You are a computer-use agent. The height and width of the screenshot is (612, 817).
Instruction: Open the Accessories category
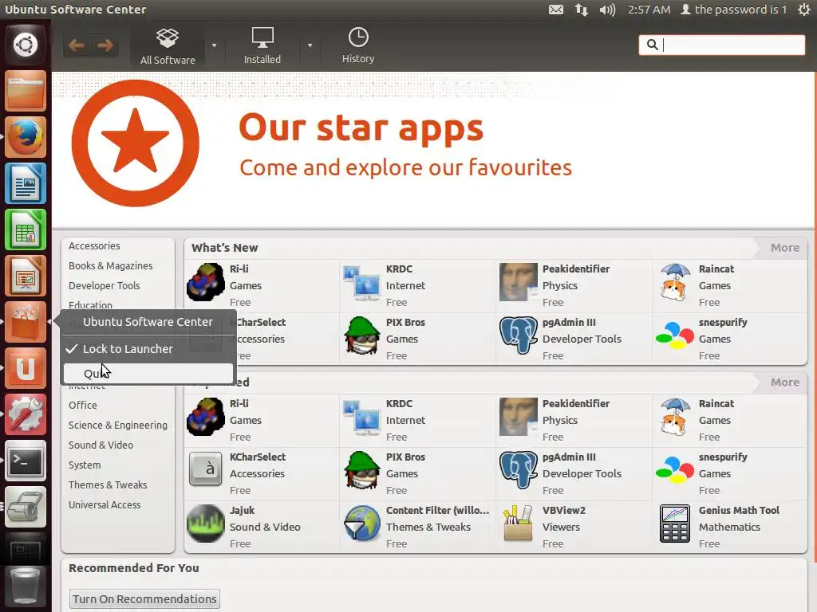tap(94, 245)
